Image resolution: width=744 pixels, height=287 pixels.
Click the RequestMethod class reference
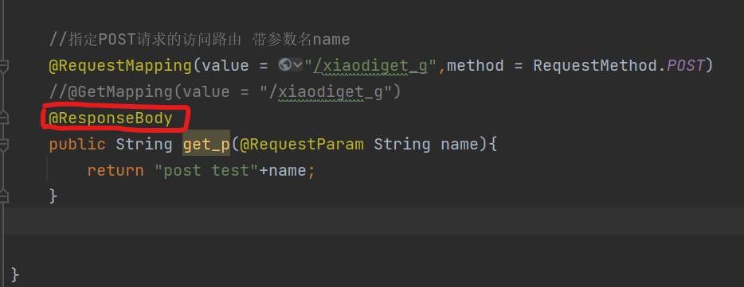(x=595, y=65)
